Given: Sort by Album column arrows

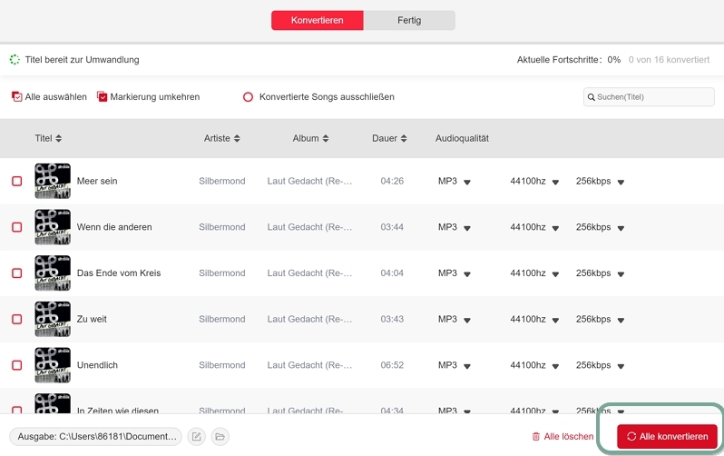Looking at the screenshot, I should tap(326, 138).
